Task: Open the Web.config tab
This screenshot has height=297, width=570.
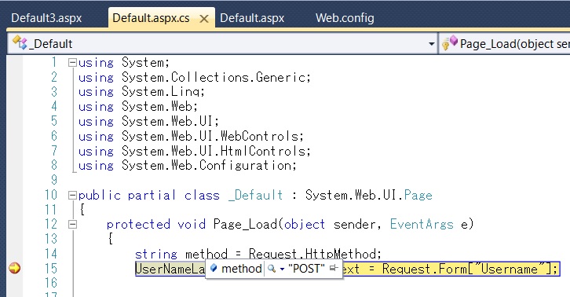Action: pyautogui.click(x=345, y=18)
